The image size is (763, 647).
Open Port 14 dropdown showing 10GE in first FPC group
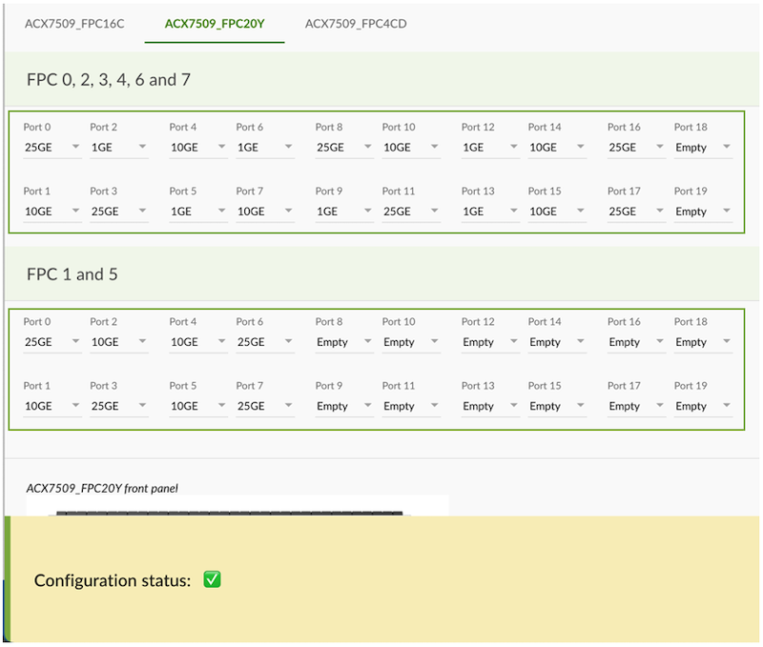click(x=557, y=148)
